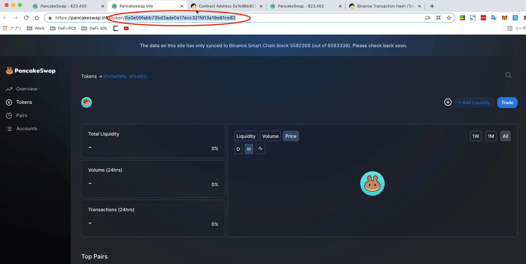Select the 1M time range

[x=491, y=136]
